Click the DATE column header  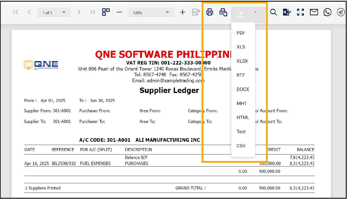[30, 149]
